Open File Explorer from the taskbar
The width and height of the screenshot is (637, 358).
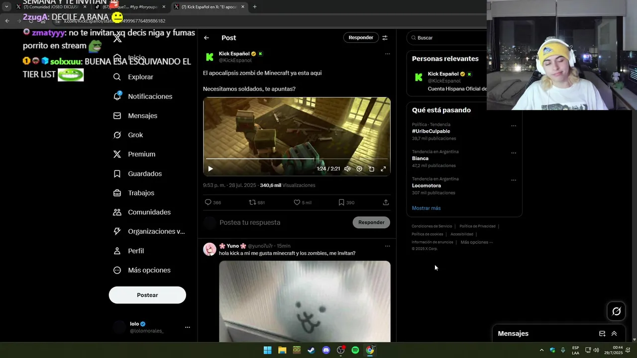pyautogui.click(x=282, y=350)
